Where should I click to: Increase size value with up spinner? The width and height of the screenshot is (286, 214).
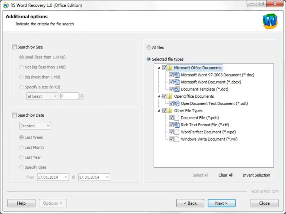coord(82,94)
